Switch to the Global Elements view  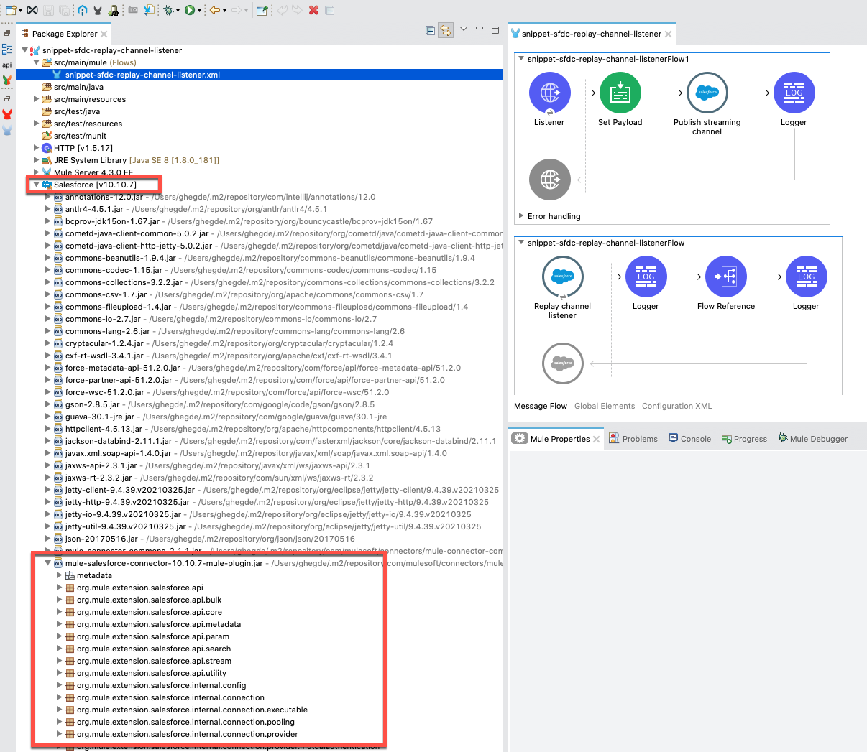coord(604,406)
